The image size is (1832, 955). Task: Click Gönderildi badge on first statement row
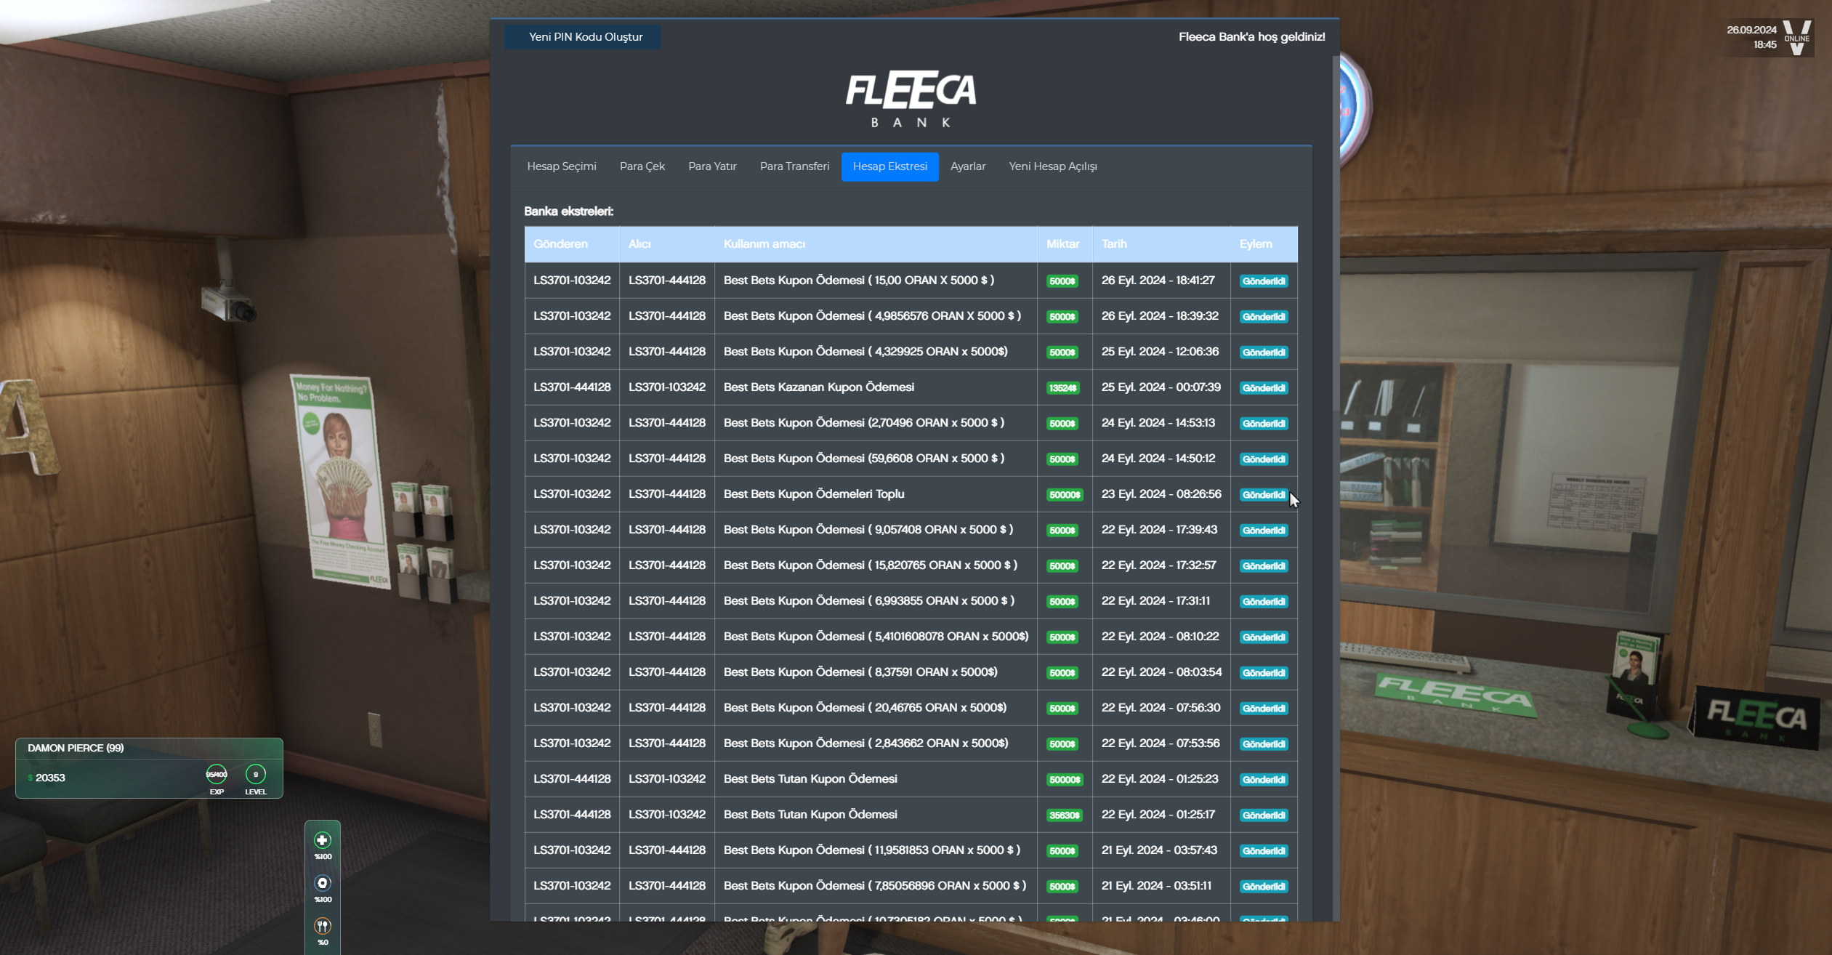click(1263, 281)
